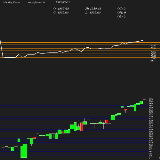Click the 965 price axis label

pos(151,149)
